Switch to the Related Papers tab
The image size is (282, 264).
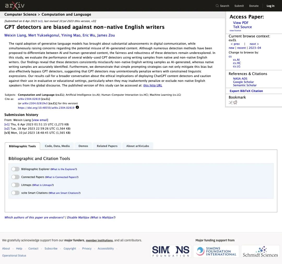coord(107,146)
